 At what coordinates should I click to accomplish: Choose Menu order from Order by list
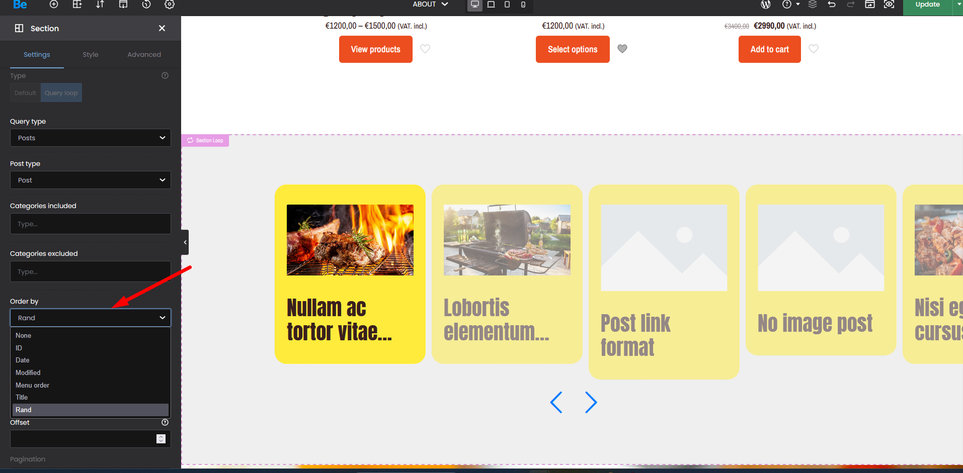[32, 385]
